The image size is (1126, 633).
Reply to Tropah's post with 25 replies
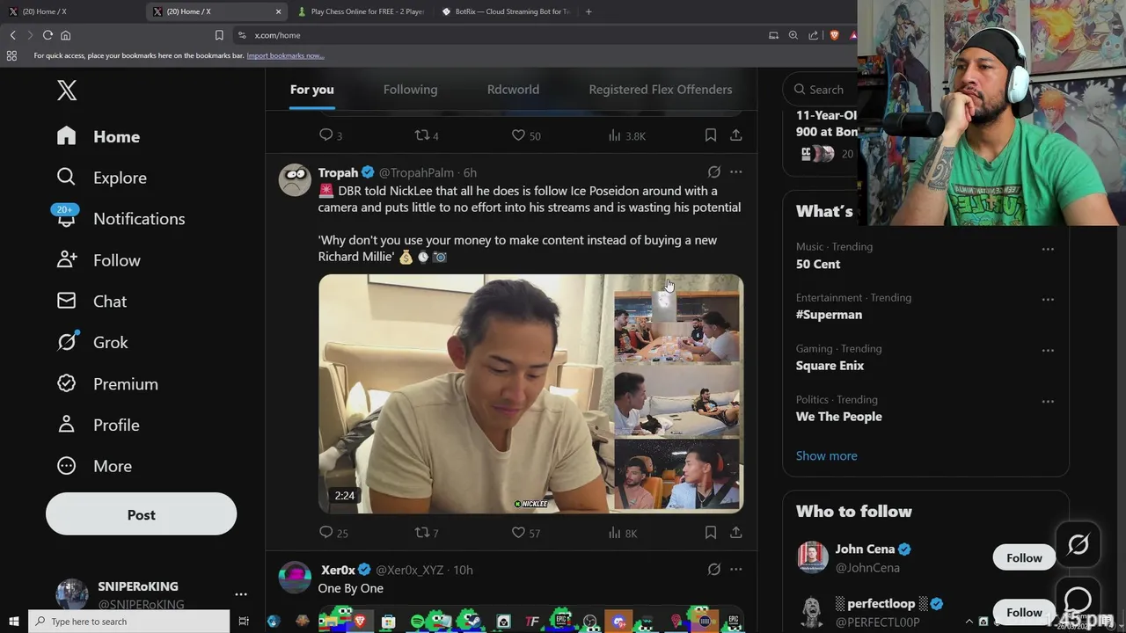(333, 533)
